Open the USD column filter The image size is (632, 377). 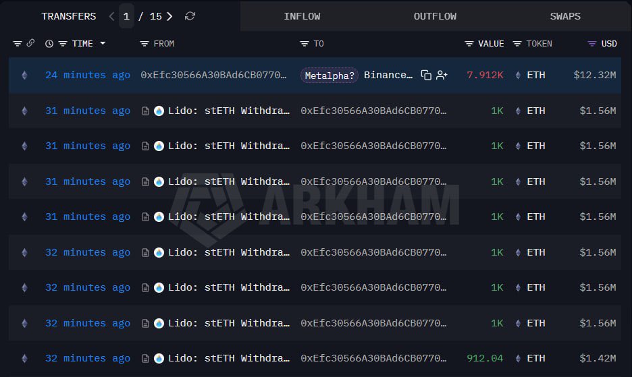point(591,43)
